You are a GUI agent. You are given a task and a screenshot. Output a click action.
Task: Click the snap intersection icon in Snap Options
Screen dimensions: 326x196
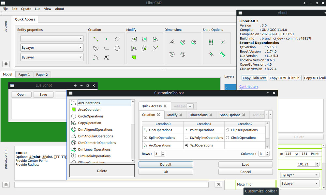coord(223,41)
